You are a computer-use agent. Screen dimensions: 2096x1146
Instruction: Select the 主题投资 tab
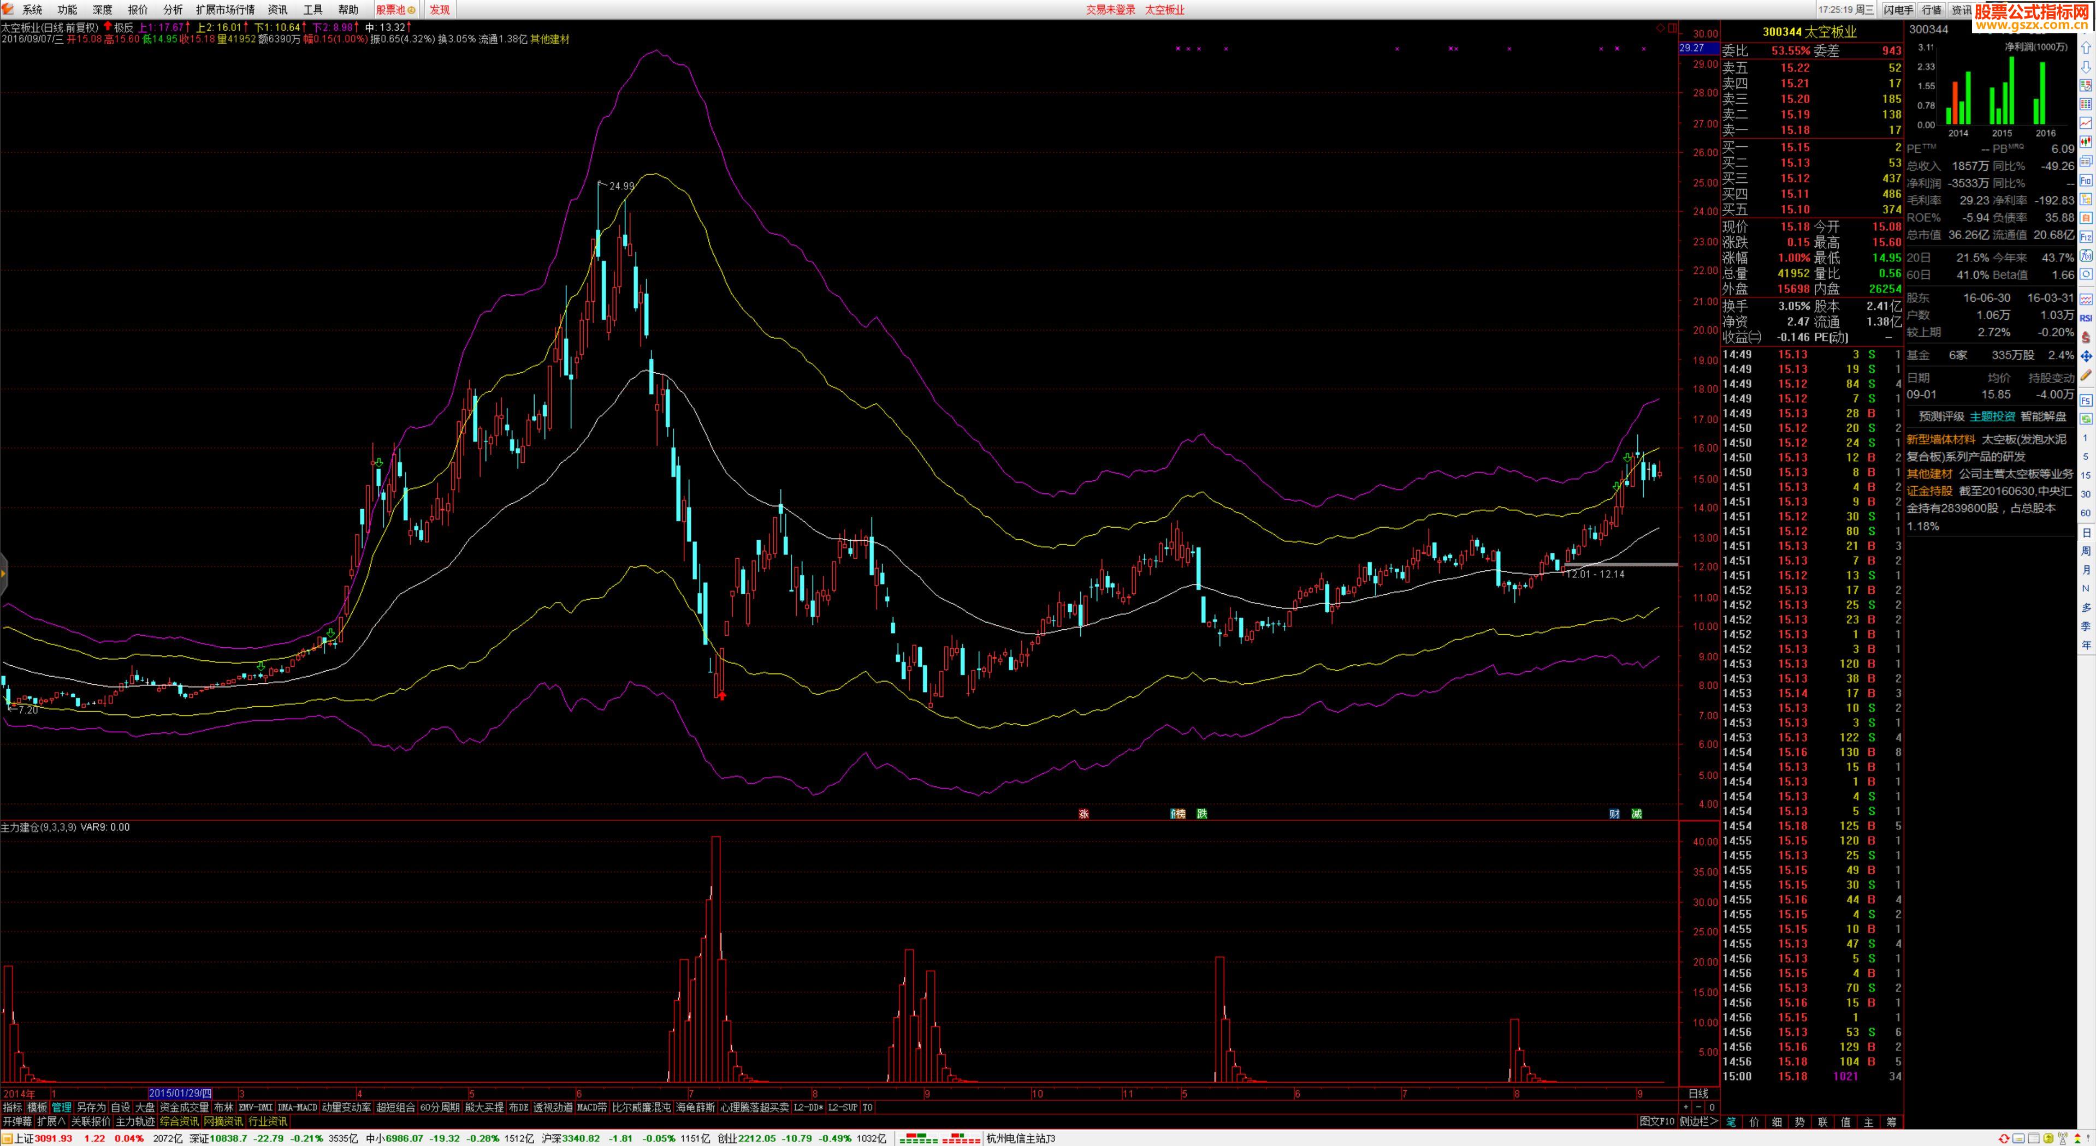click(x=1993, y=416)
